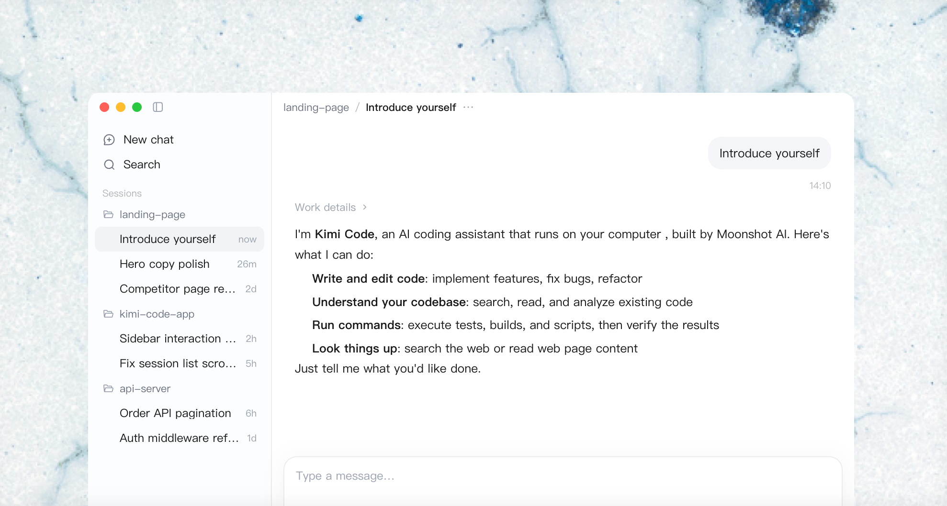This screenshot has height=506, width=947.
Task: Collapse the kimi-code-app folder icon
Action: pos(109,314)
